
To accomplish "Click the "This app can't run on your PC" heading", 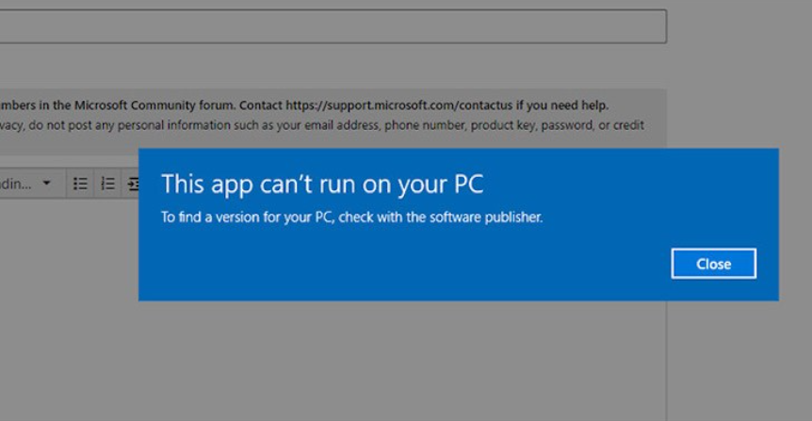I will click(321, 184).
